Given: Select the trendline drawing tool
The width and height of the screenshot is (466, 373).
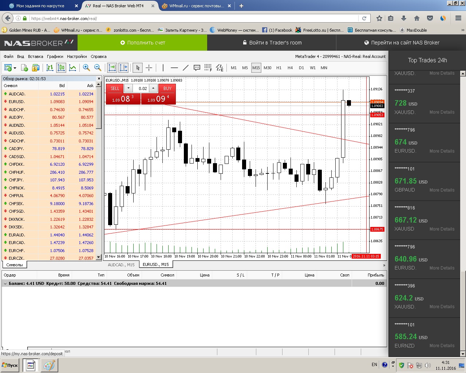Looking at the screenshot, I should pos(185,68).
